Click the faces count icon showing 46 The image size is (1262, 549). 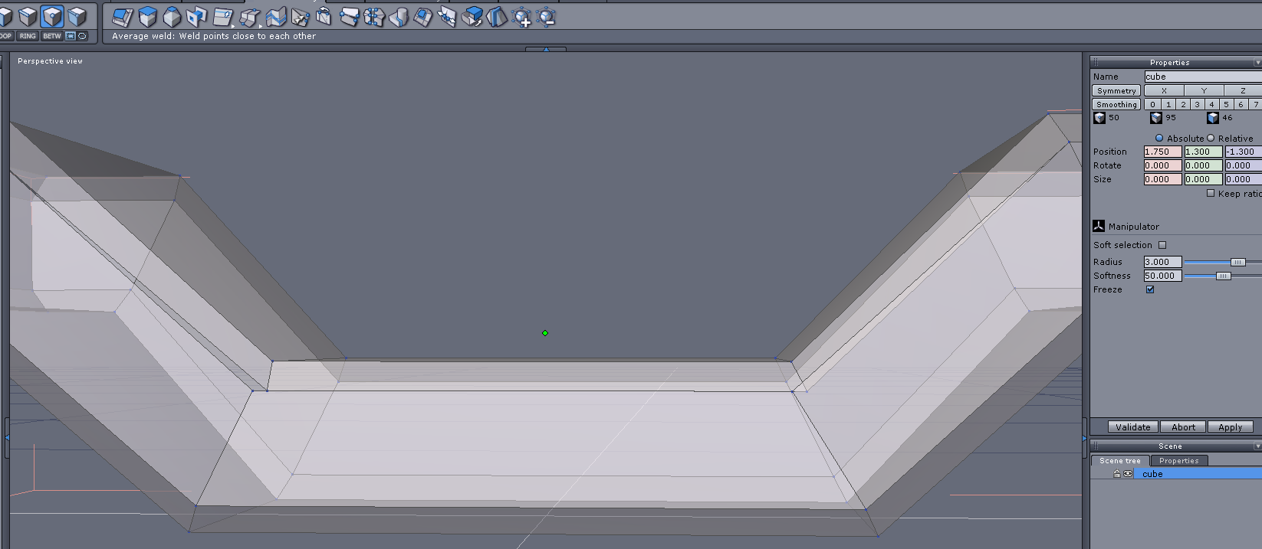[x=1213, y=118]
